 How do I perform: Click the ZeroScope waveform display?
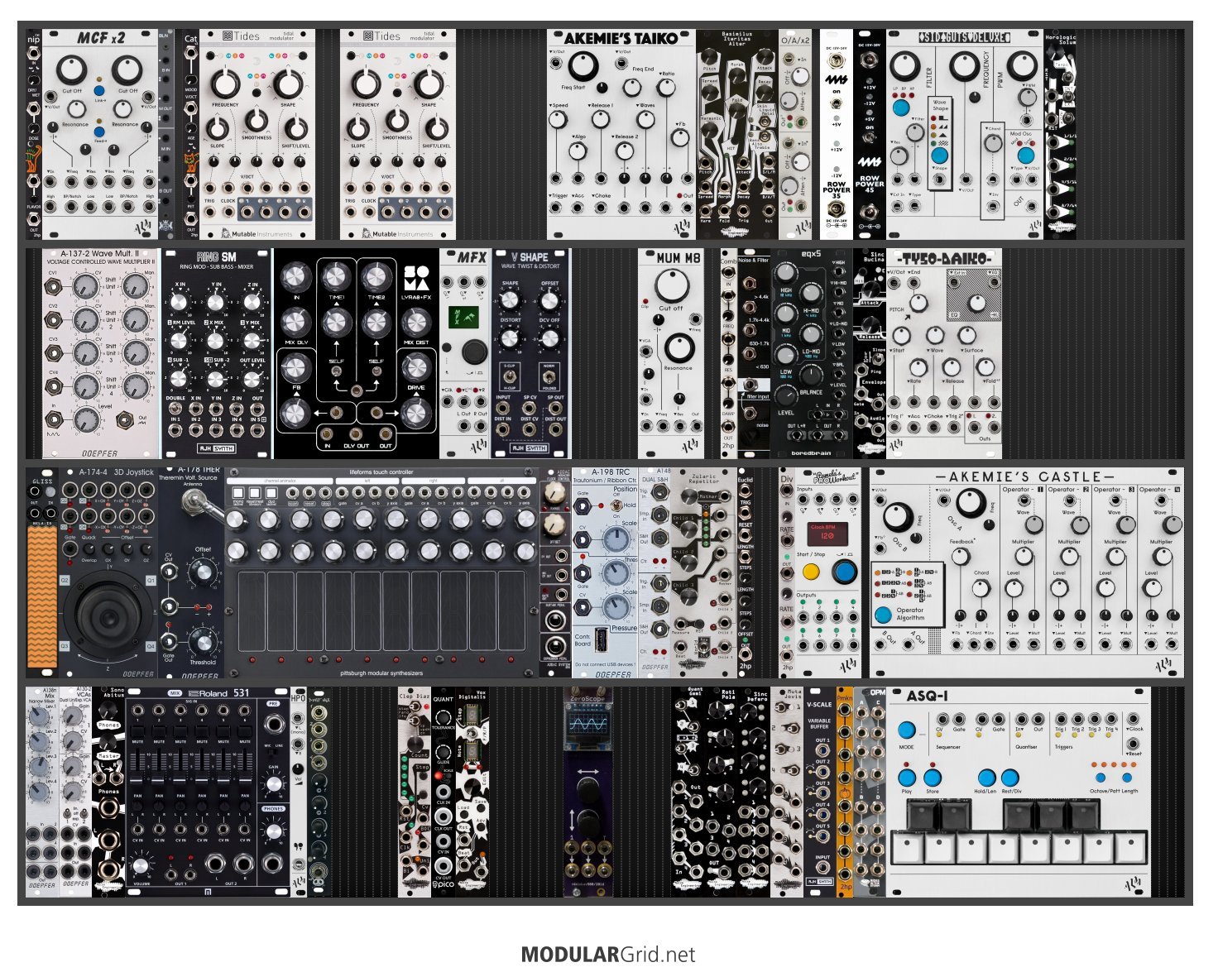tap(588, 722)
